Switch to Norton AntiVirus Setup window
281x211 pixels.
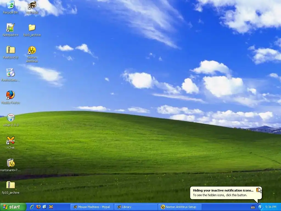pyautogui.click(x=180, y=207)
